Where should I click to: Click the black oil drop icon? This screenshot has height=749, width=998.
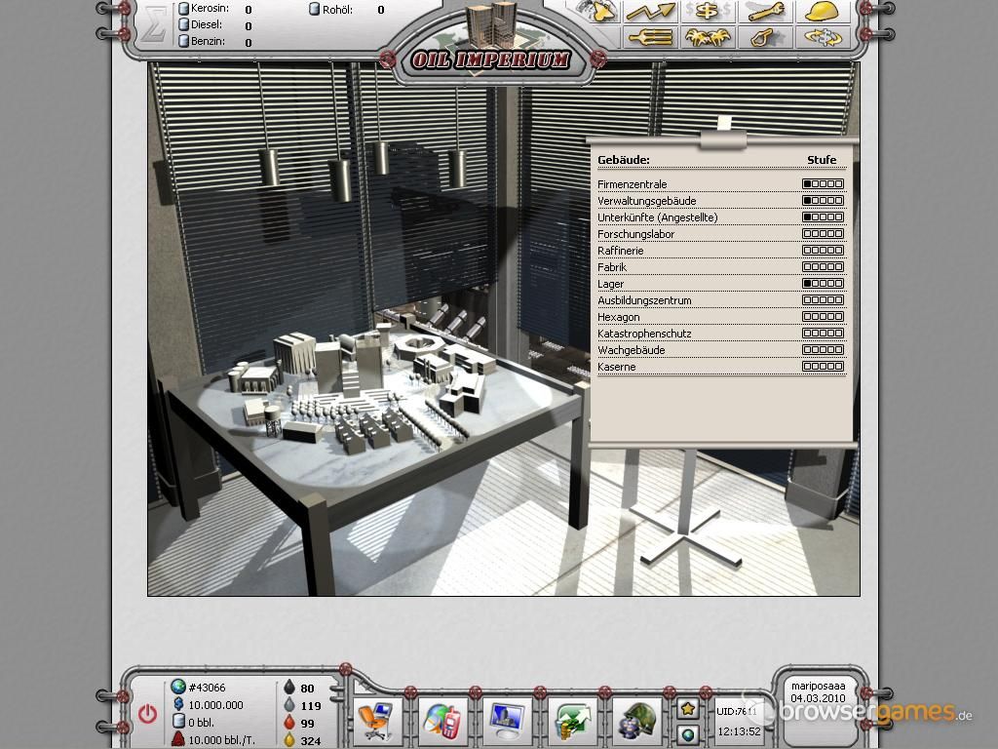pos(289,688)
